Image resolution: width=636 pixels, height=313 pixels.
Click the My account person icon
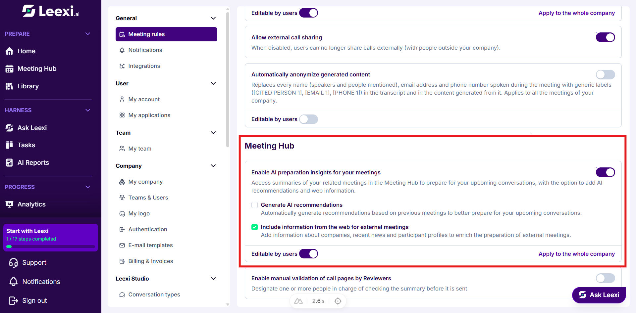point(122,99)
